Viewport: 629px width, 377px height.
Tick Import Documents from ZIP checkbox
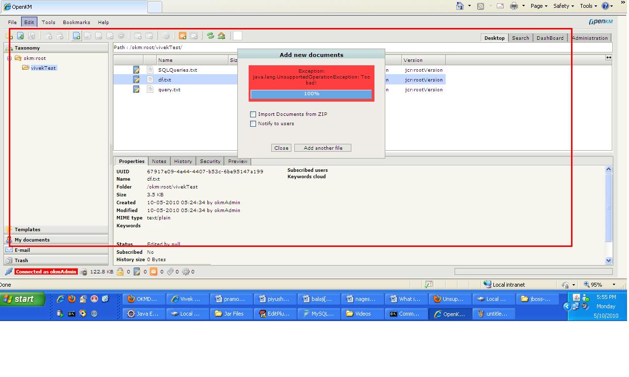click(253, 114)
